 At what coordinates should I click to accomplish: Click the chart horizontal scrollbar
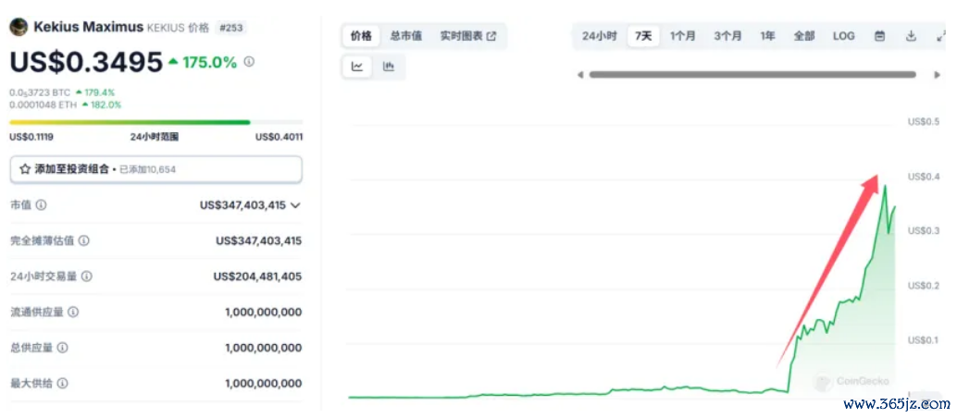(752, 75)
